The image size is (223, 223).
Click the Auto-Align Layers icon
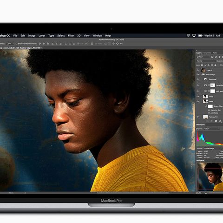(92, 44)
